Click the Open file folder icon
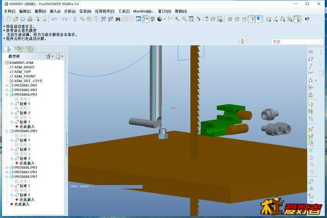327x218 pixels. (x=15, y=19)
